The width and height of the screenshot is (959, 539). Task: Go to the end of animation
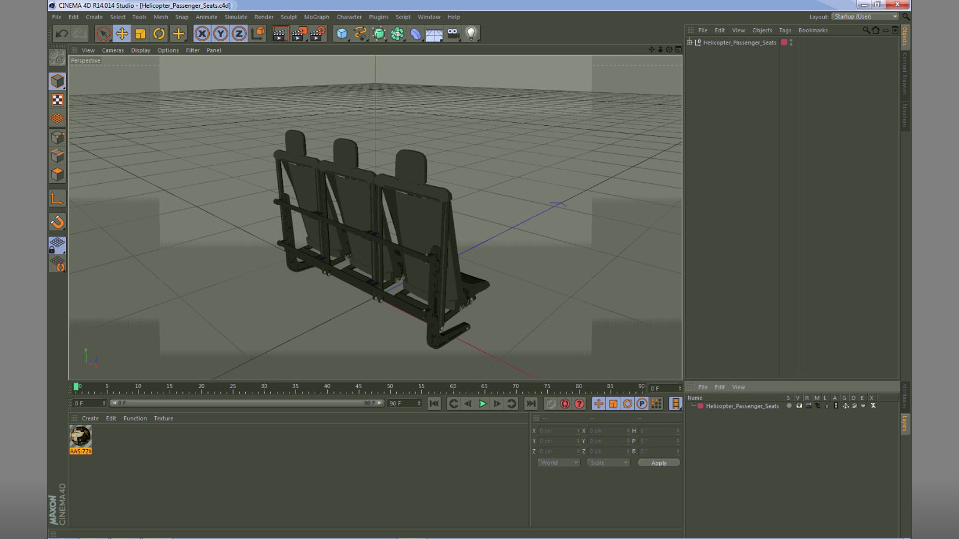[531, 404]
